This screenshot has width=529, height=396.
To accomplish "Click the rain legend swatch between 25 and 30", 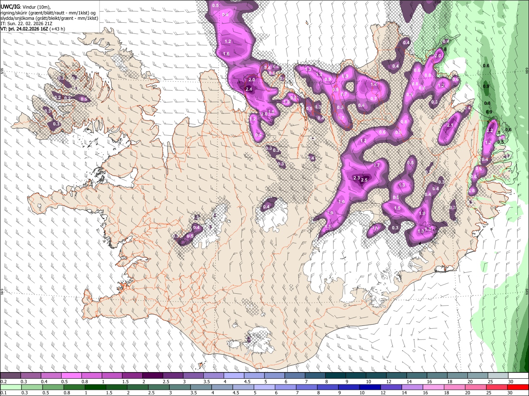I will coord(496,387).
